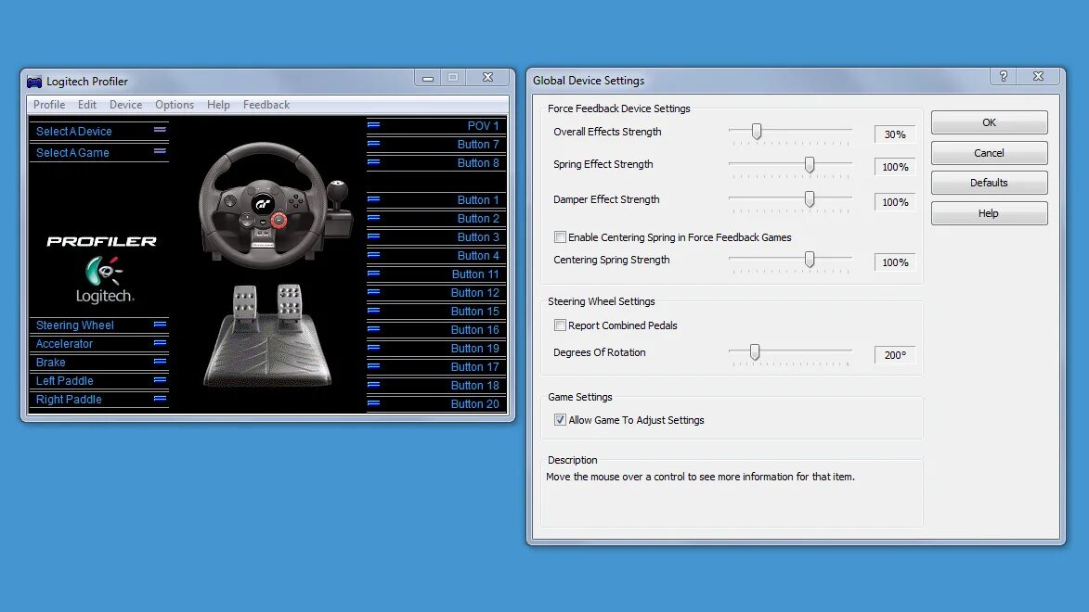The width and height of the screenshot is (1089, 612).
Task: Click the blue marker icon beside Button 18
Action: 373,385
